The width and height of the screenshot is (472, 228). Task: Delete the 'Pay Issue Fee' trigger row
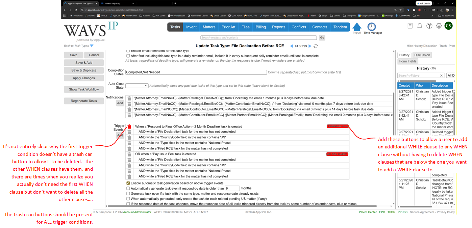click(129, 154)
